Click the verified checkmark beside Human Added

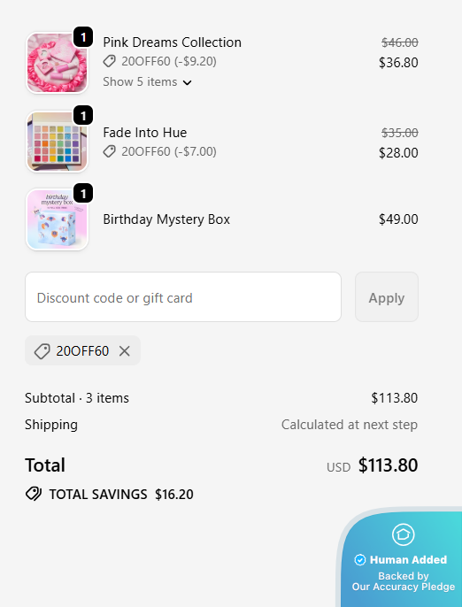coord(359,560)
